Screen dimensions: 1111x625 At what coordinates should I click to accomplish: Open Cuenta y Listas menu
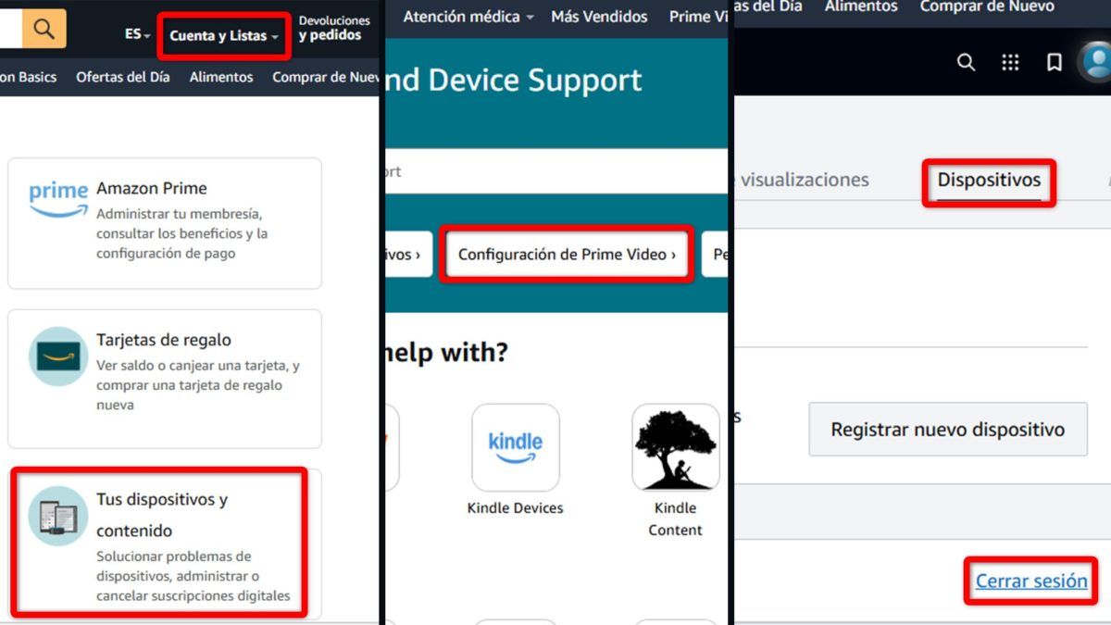224,36
